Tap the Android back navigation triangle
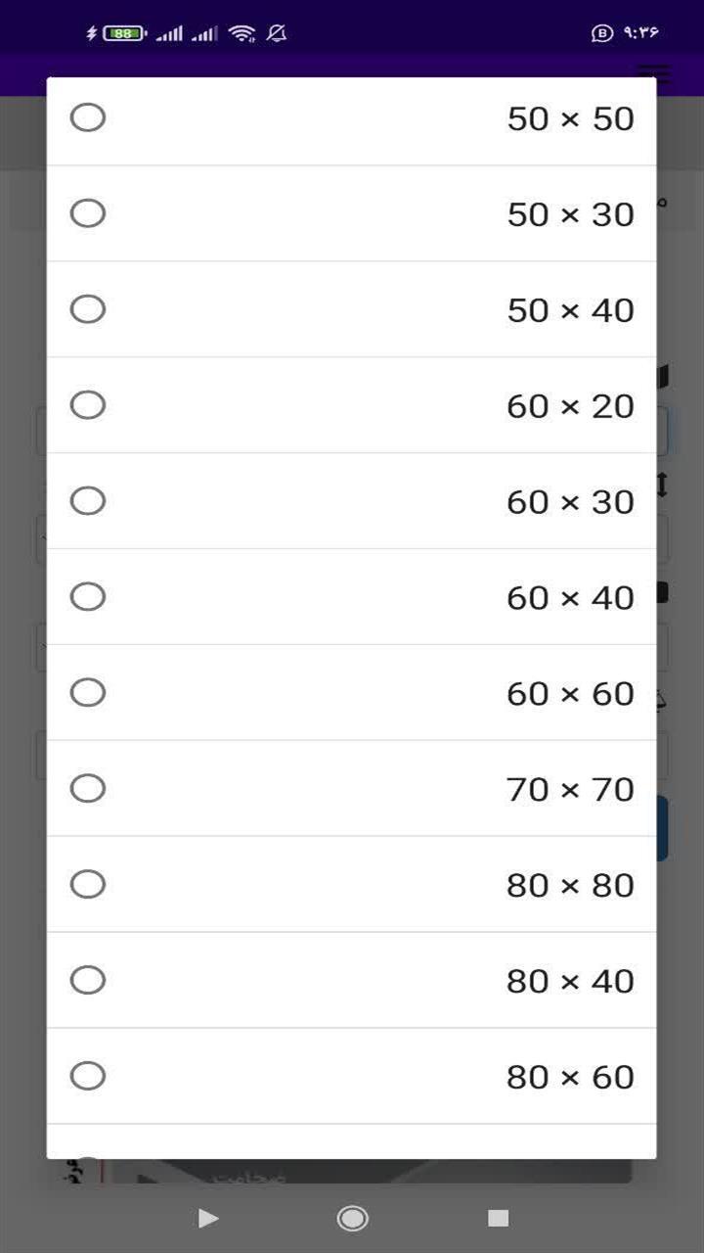The width and height of the screenshot is (704, 1253). tap(207, 1218)
